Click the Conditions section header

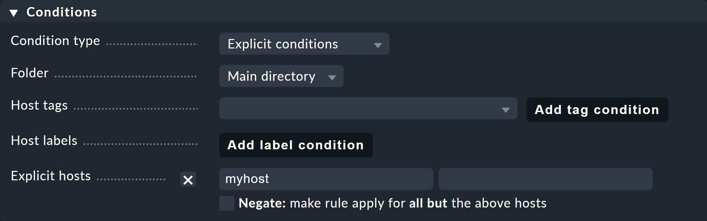pos(62,12)
